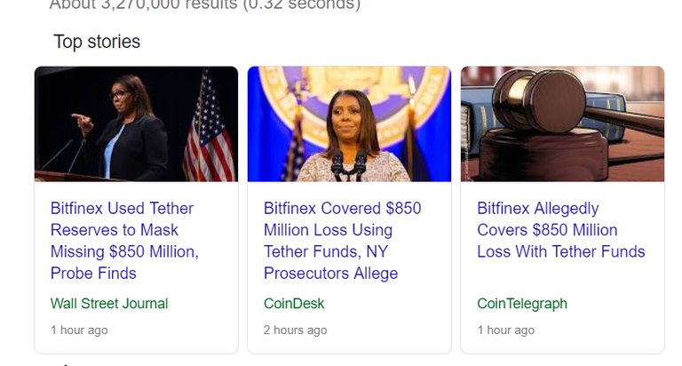Open the CoinDesk story thumbnail image
Screen dimensions: 682x366
point(348,123)
